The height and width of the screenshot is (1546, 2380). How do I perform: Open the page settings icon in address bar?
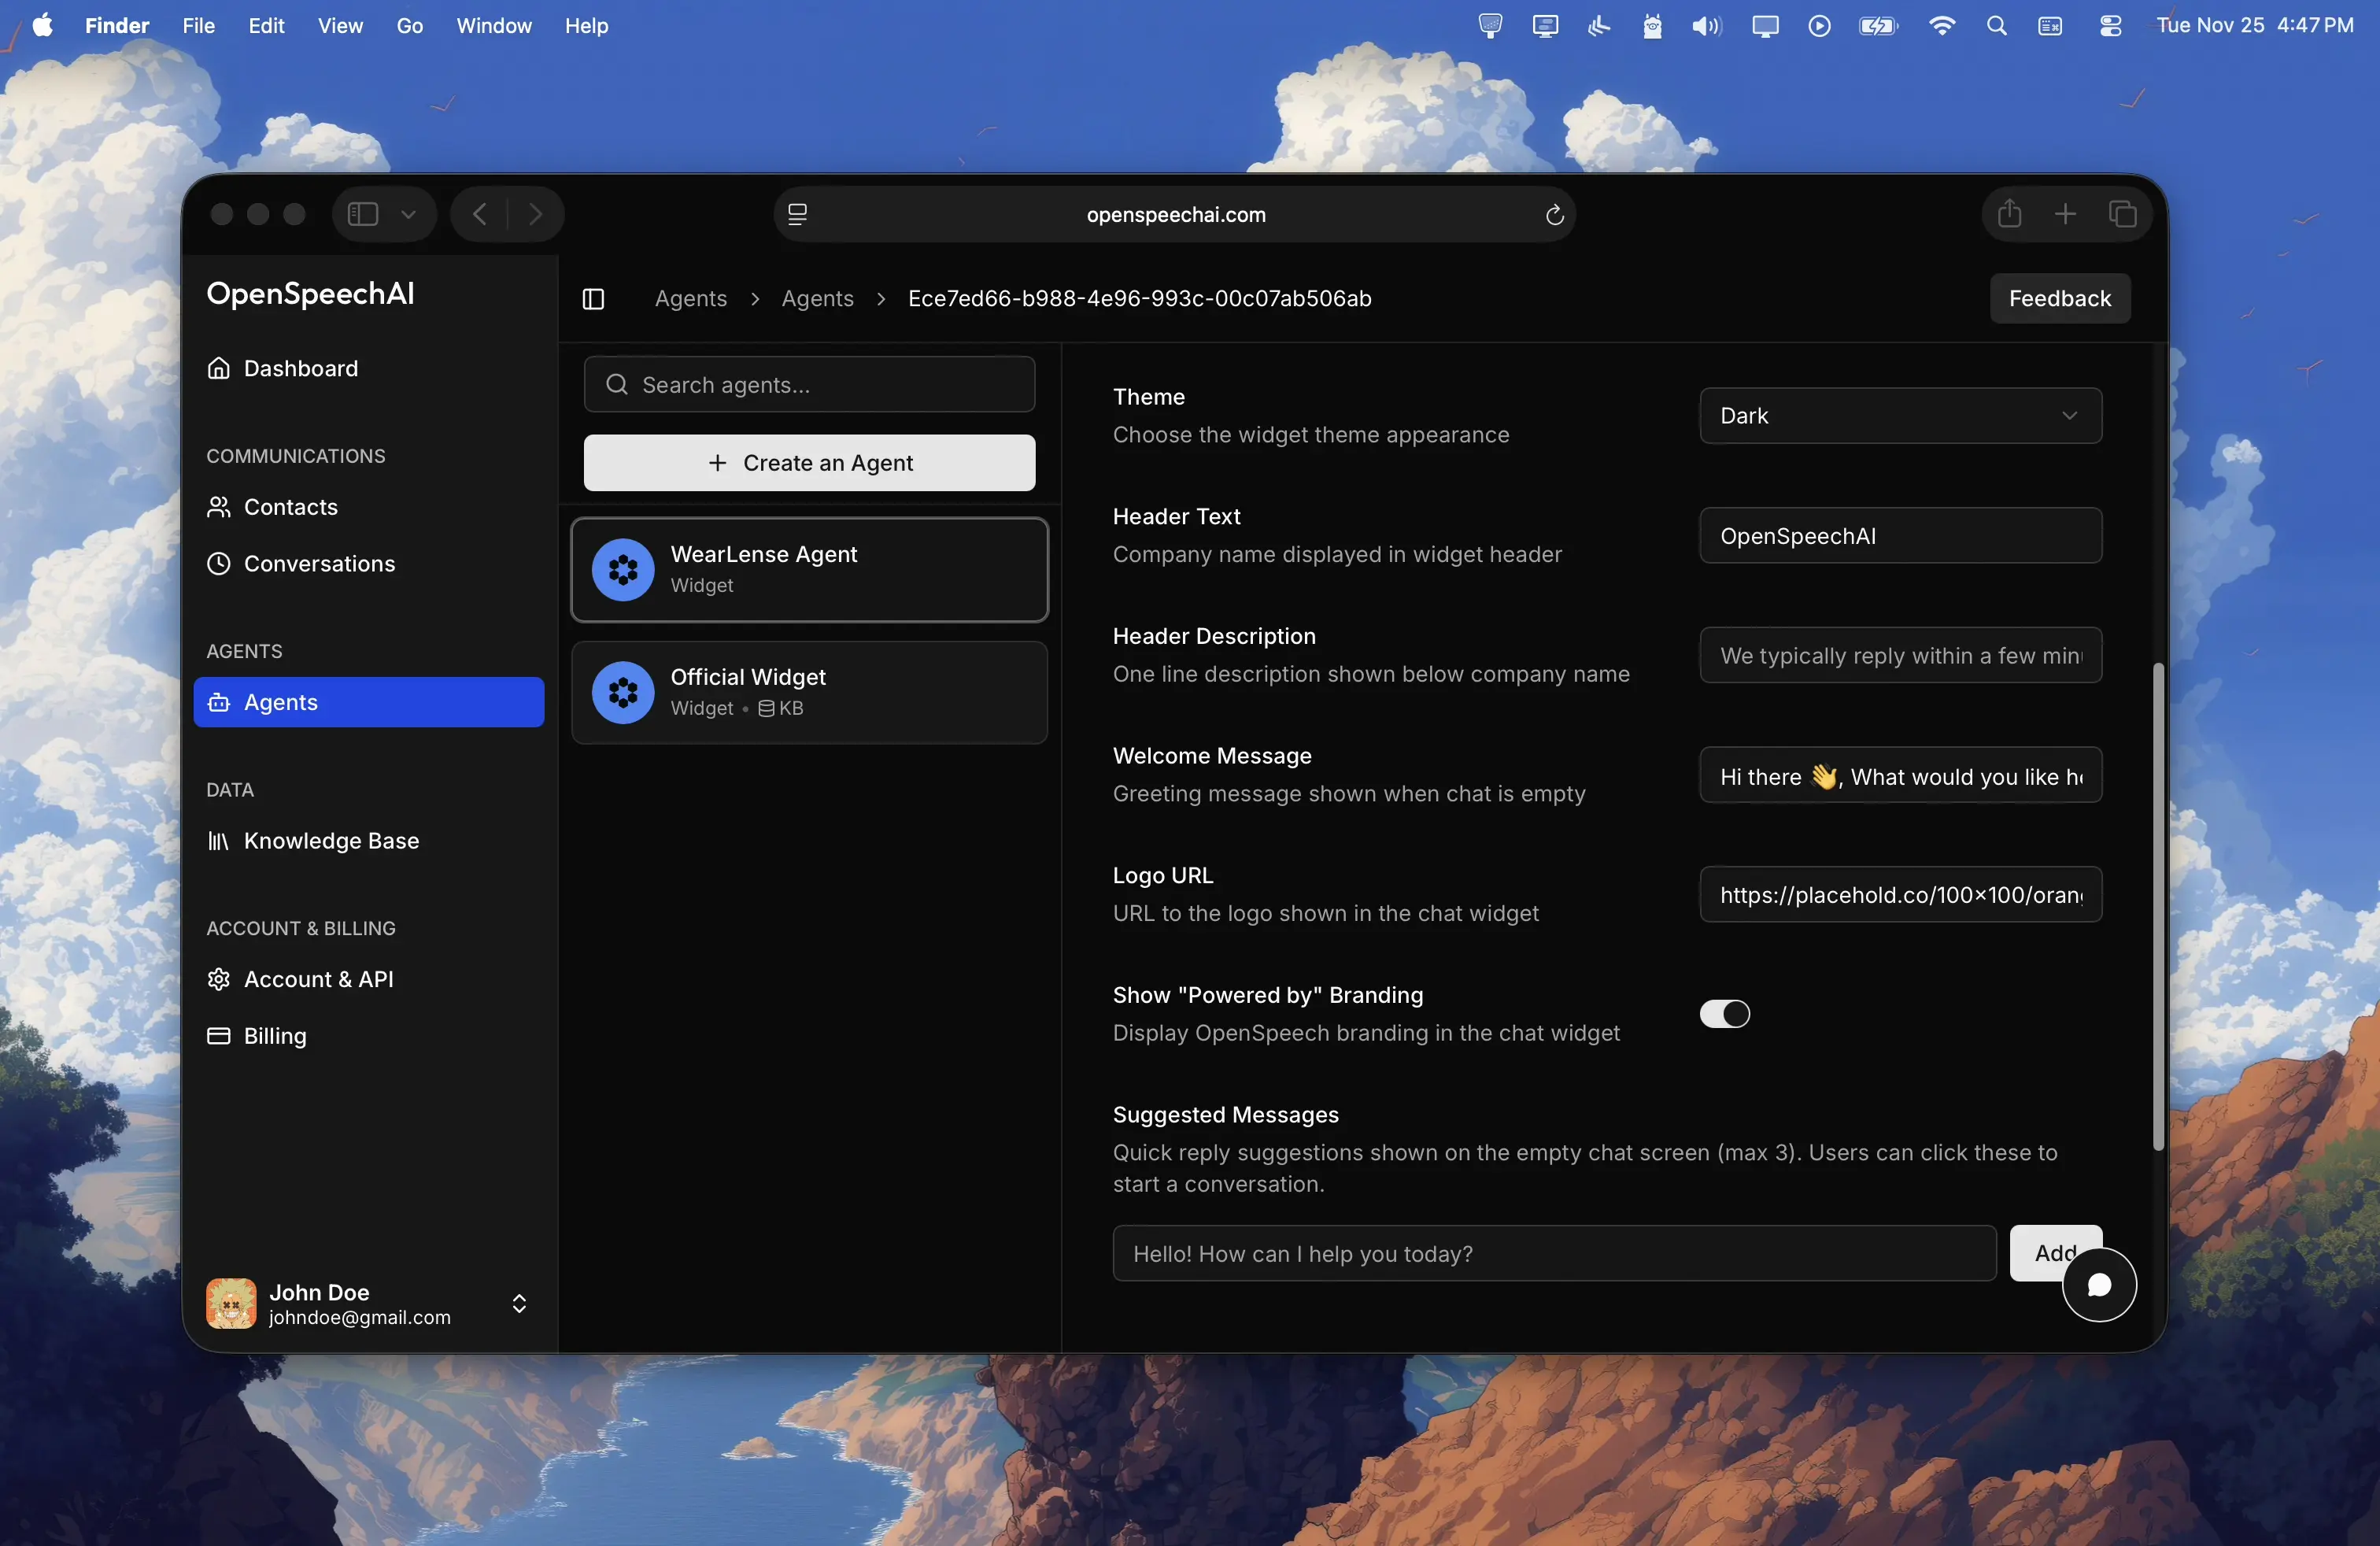[797, 215]
